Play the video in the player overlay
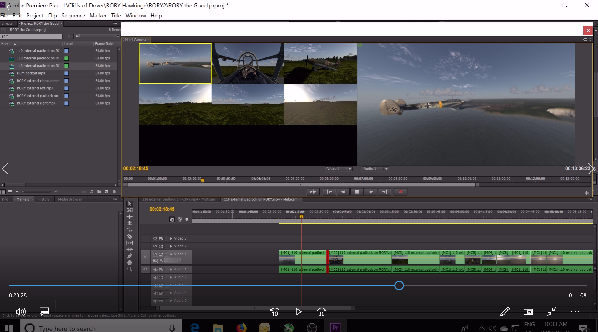Image resolution: width=598 pixels, height=332 pixels. [298, 312]
